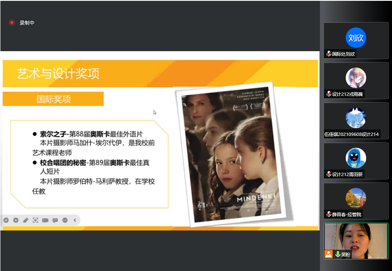The width and height of the screenshot is (392, 271).
Task: Advance to next slide with forward arrow
Action: tap(16, 220)
